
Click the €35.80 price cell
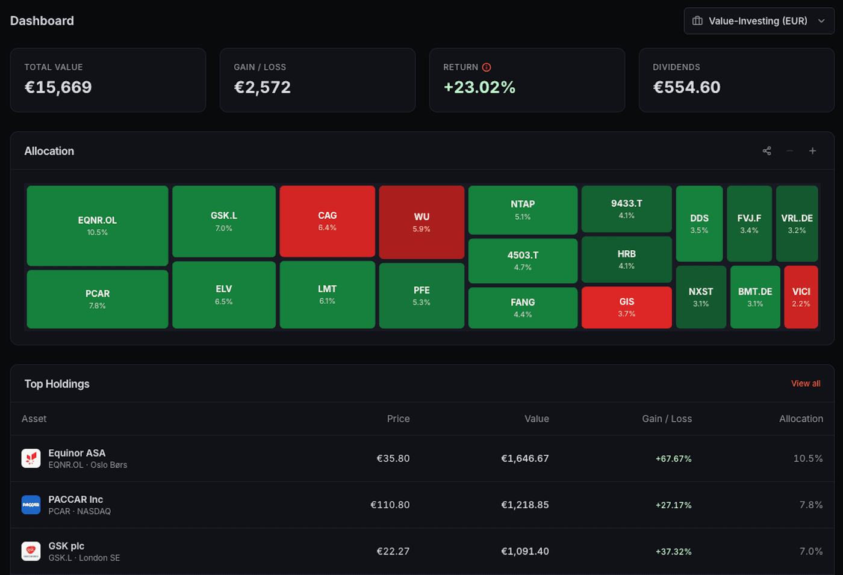click(393, 458)
